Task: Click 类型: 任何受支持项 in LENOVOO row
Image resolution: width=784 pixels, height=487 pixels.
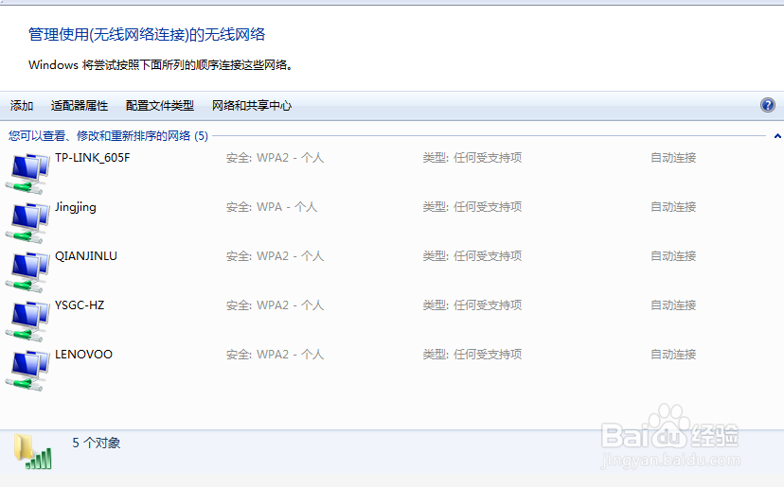Action: pyautogui.click(x=472, y=355)
